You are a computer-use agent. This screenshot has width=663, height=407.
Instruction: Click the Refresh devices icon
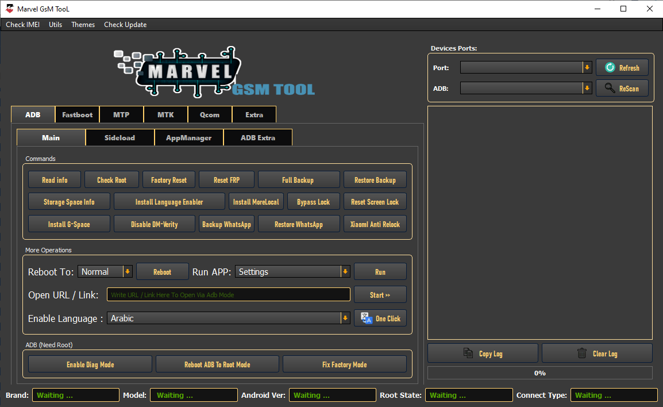pyautogui.click(x=610, y=67)
